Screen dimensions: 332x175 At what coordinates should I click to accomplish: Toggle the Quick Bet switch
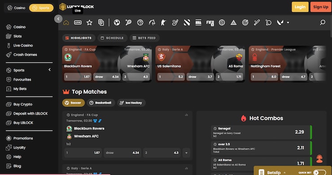coord(319,172)
